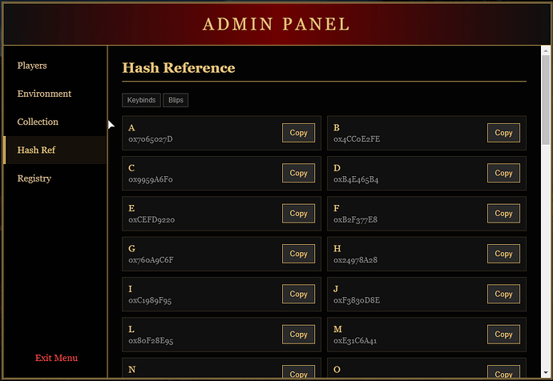Copy the hash for key I
This screenshot has width=553, height=381.
(x=298, y=294)
